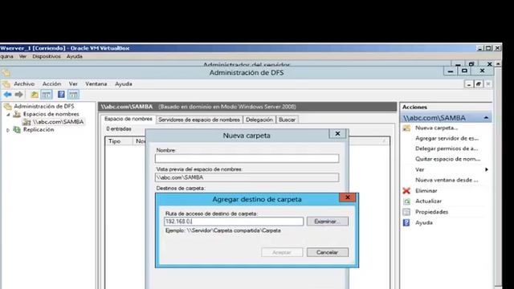Image resolution: width=514 pixels, height=289 pixels.
Task: Switch to Servidores de espacio de nombres tab
Action: (x=199, y=120)
